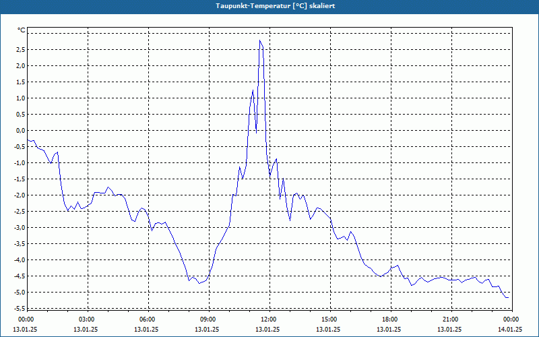Click the 06:00 time axis label
This screenshot has height=337, width=539.
[x=147, y=319]
